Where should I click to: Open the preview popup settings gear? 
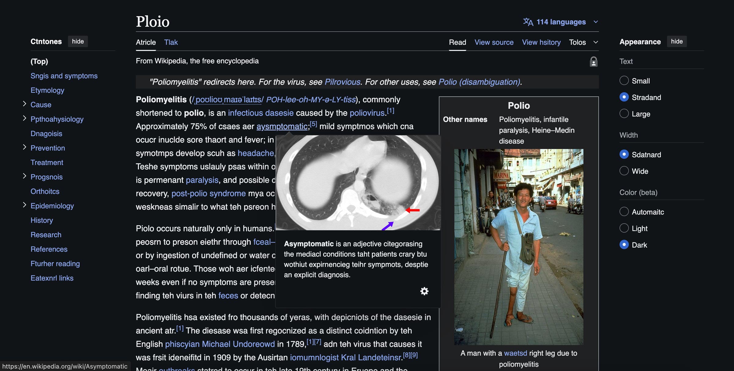pyautogui.click(x=424, y=291)
